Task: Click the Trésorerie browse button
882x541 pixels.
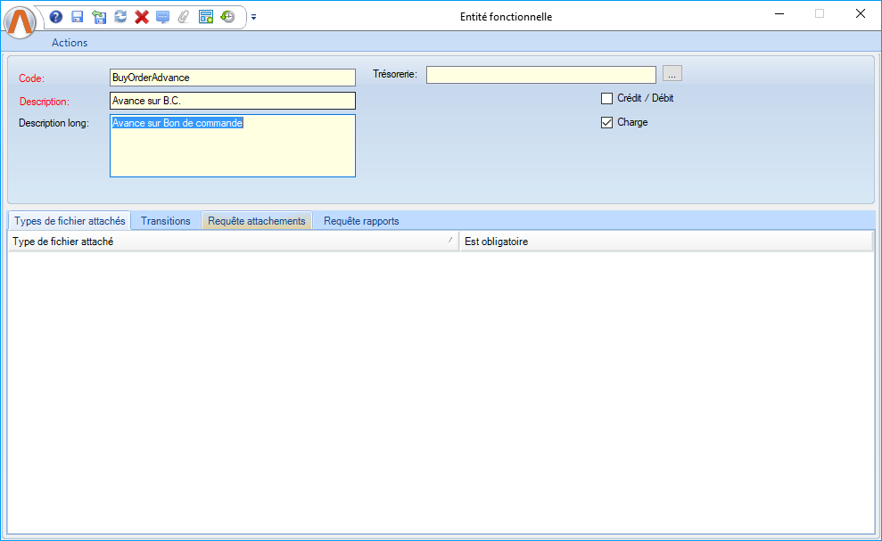Action: click(672, 74)
